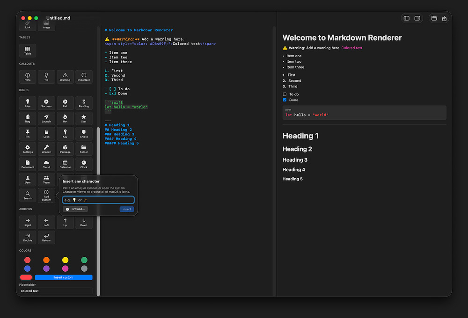Image resolution: width=468 pixels, height=318 pixels.
Task: Insert the Clock icon
Action: 84,164
